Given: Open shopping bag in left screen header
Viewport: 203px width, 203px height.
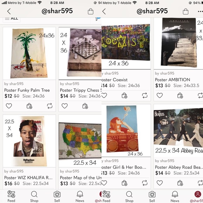Looking at the screenshot, I should point(91,12).
